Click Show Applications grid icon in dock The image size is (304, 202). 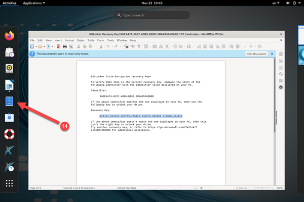(x=9, y=183)
